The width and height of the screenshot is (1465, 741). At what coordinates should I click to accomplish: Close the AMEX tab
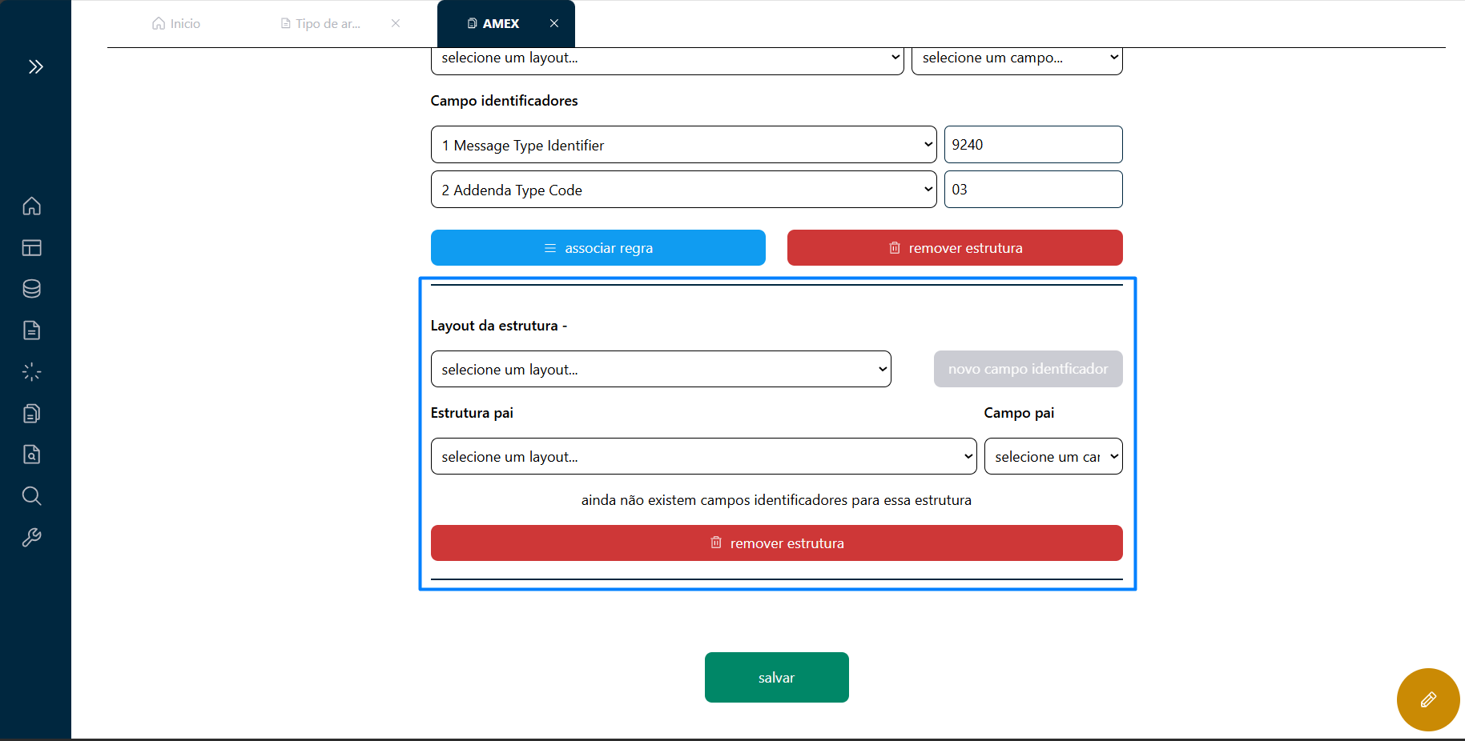(x=554, y=24)
